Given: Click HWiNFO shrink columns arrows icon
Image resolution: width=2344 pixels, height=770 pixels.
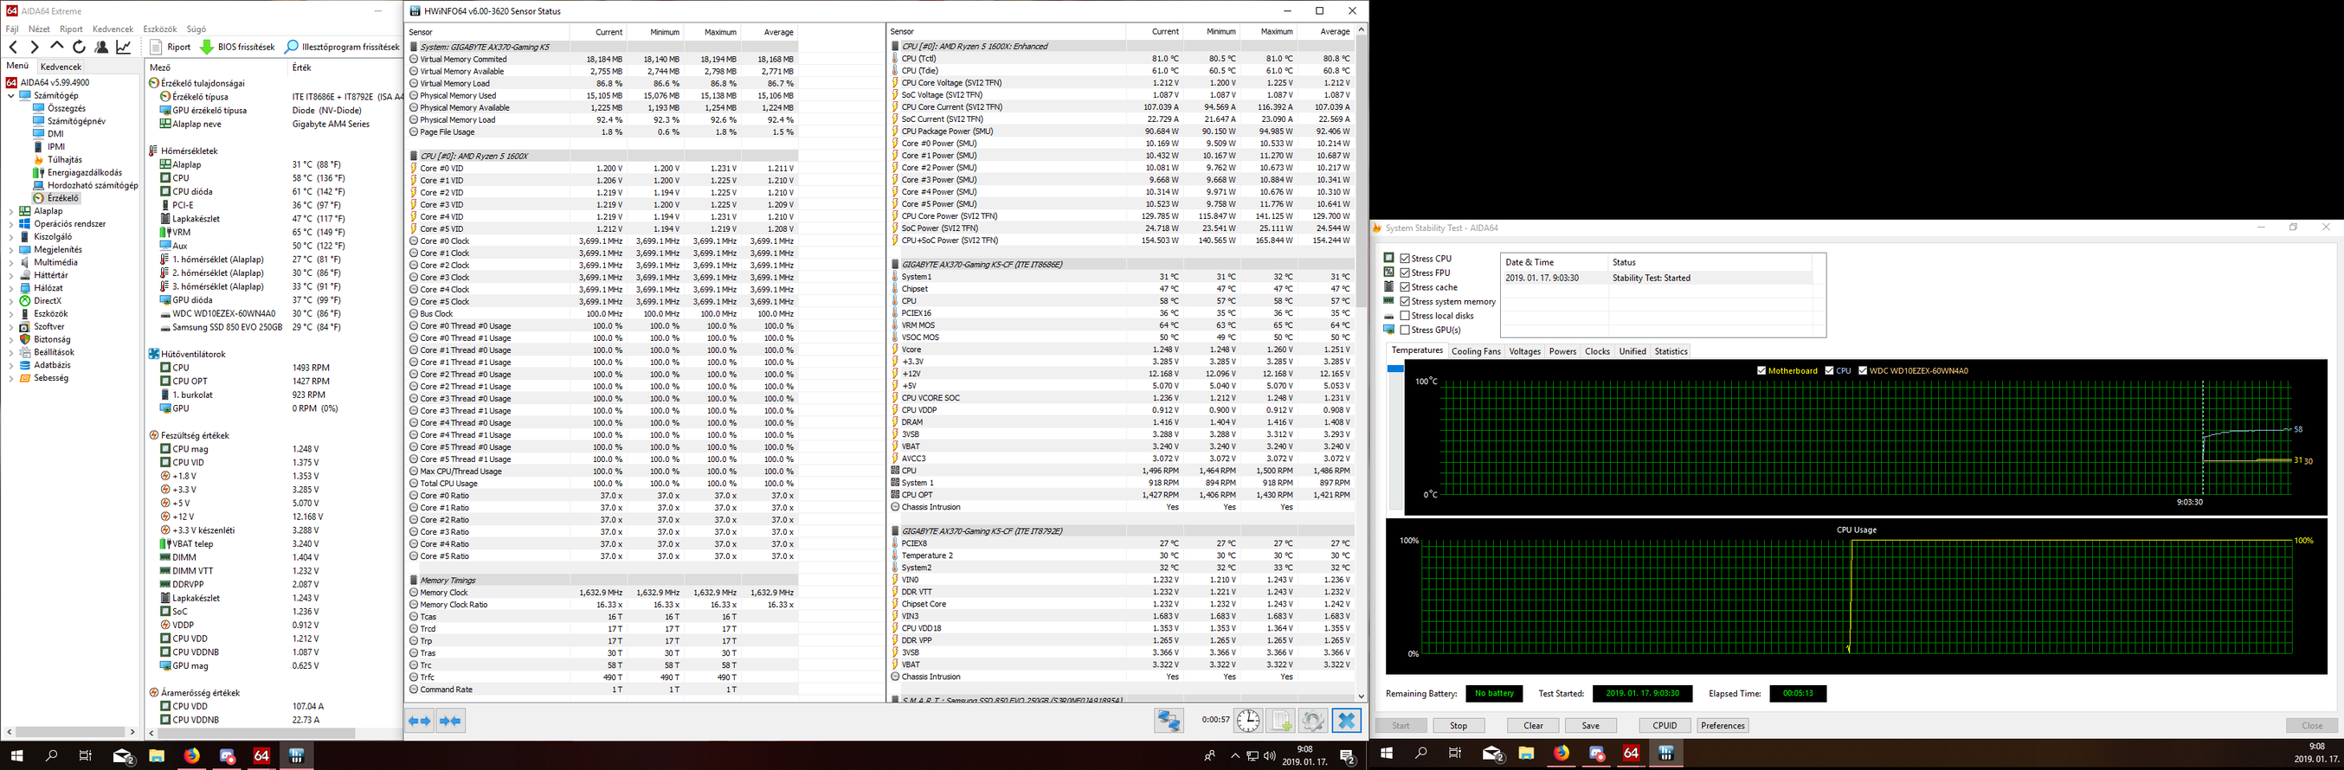Looking at the screenshot, I should [x=450, y=721].
